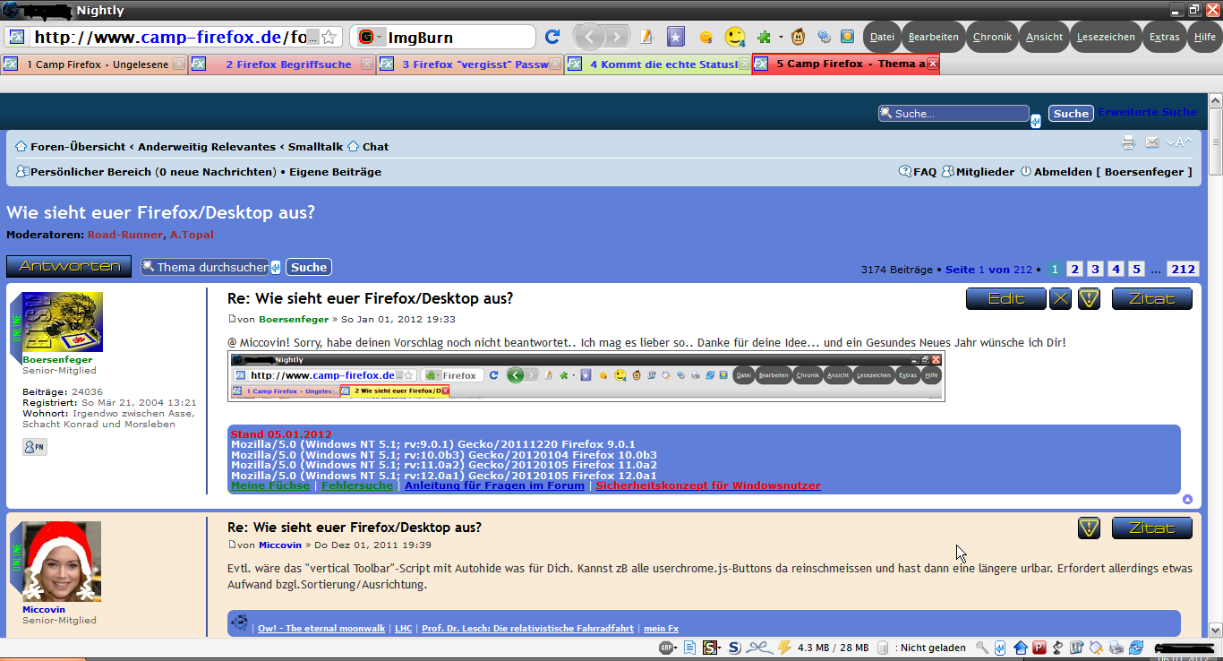Open the Adblock Plus status bar icon

click(667, 648)
